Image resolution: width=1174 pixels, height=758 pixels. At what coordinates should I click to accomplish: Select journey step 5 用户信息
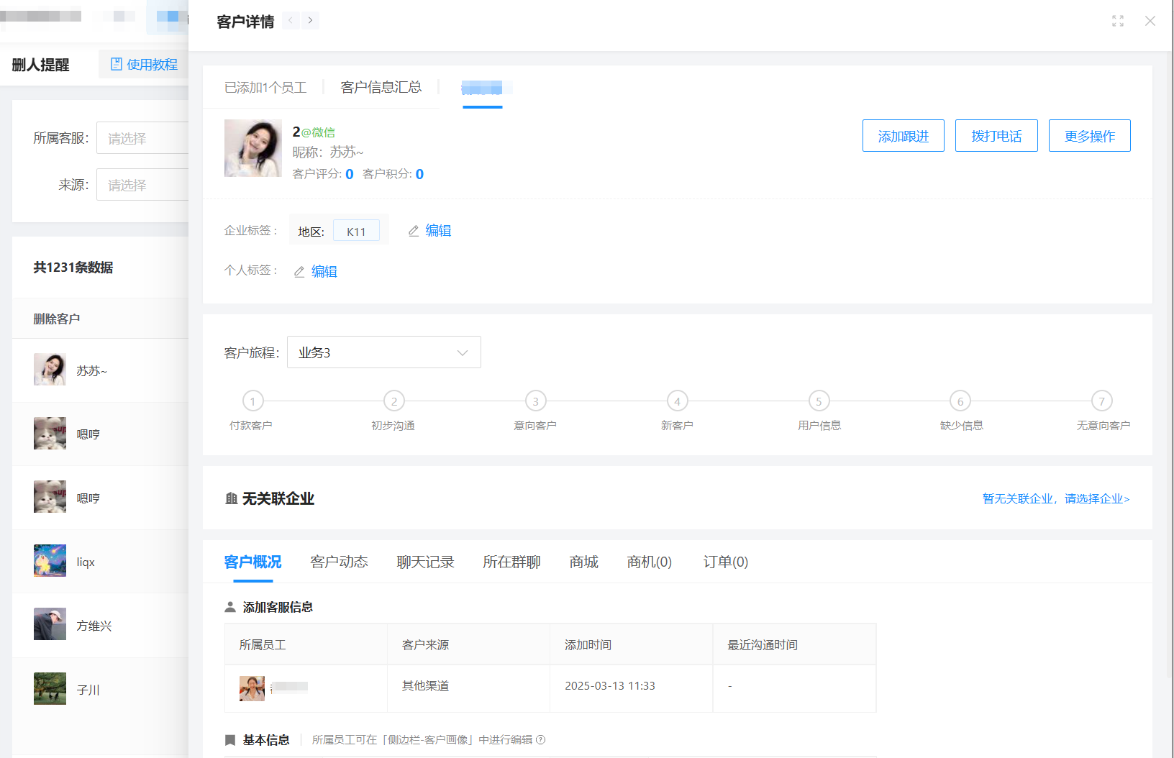click(x=819, y=401)
